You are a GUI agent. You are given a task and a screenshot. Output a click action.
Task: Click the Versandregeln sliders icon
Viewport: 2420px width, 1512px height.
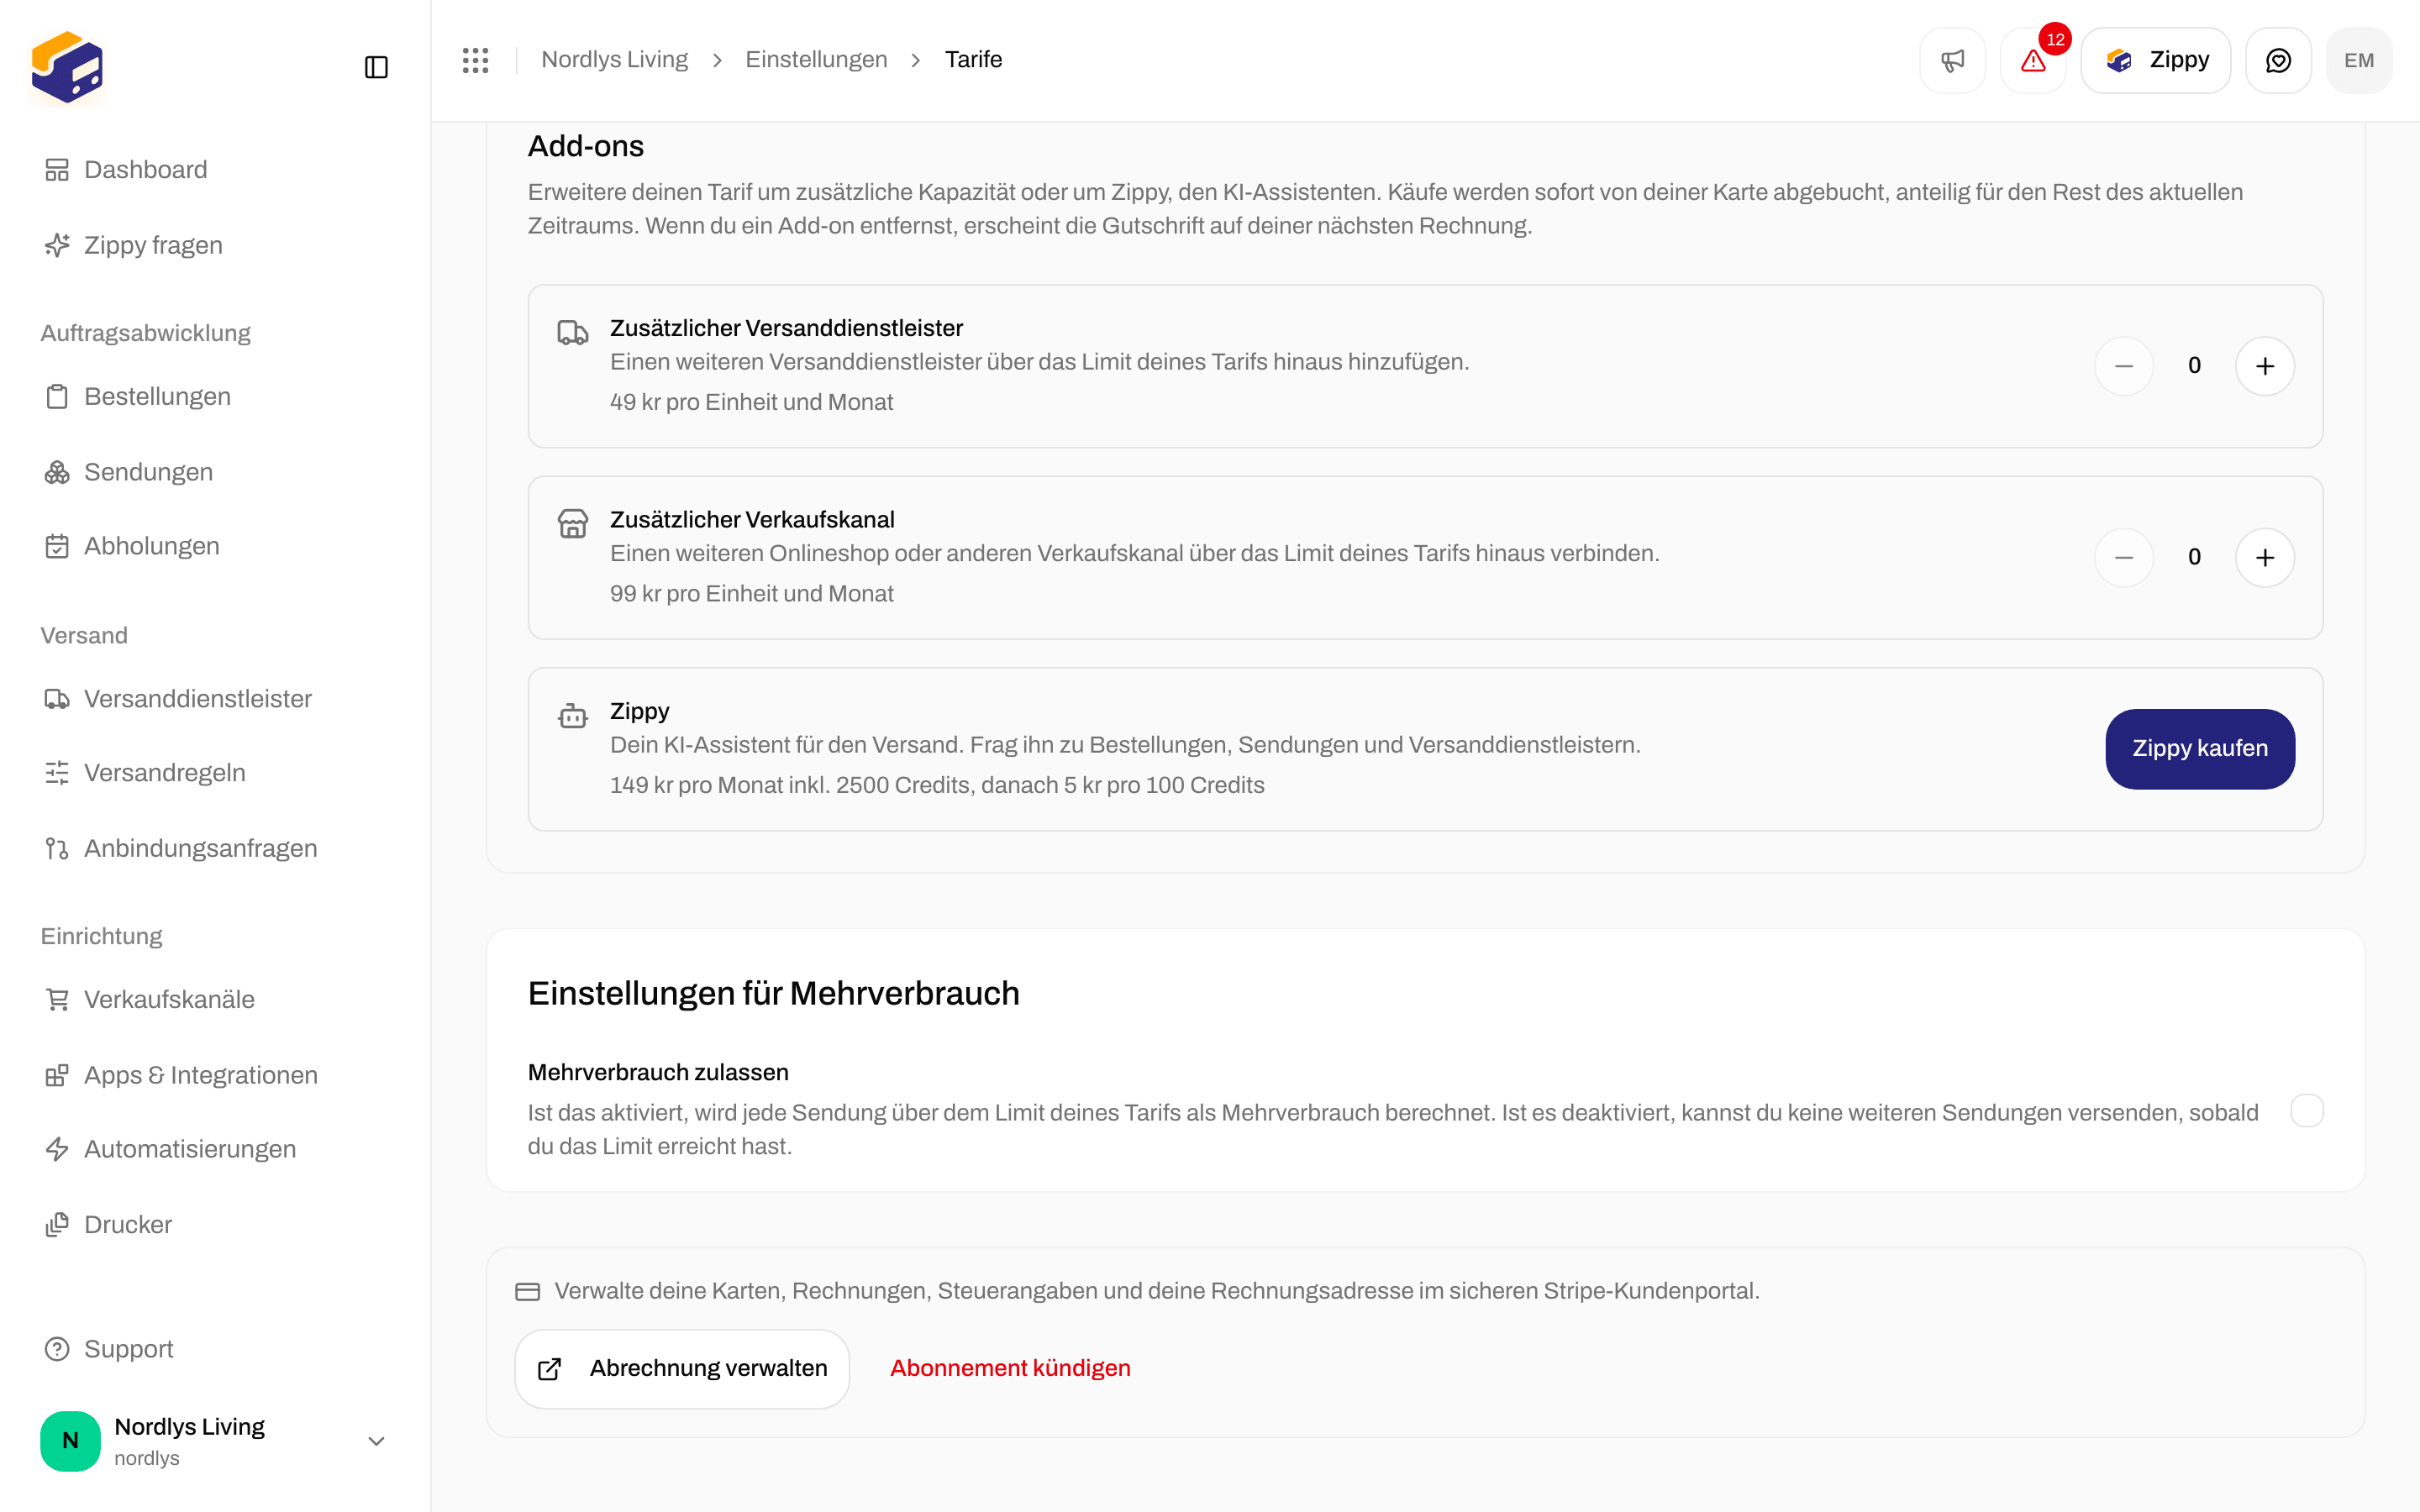coord(57,773)
